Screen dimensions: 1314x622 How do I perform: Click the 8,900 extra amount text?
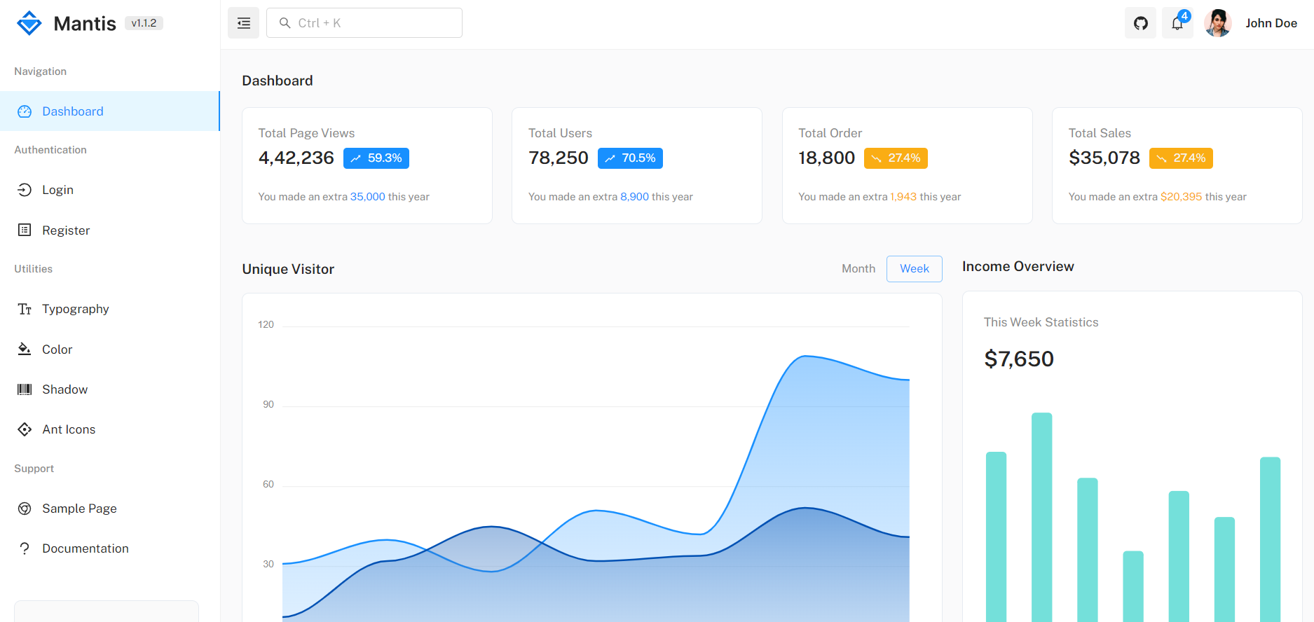tap(635, 197)
